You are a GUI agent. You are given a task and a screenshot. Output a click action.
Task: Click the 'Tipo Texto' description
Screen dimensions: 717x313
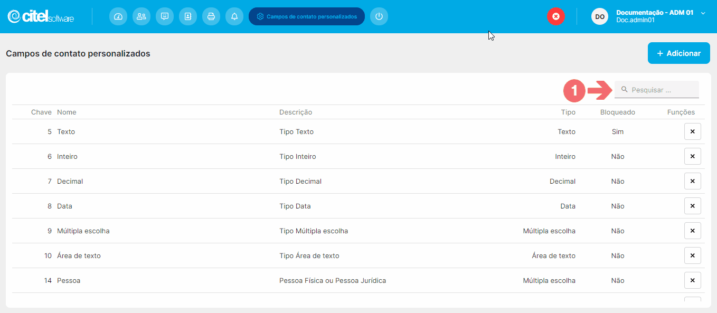pyautogui.click(x=296, y=131)
